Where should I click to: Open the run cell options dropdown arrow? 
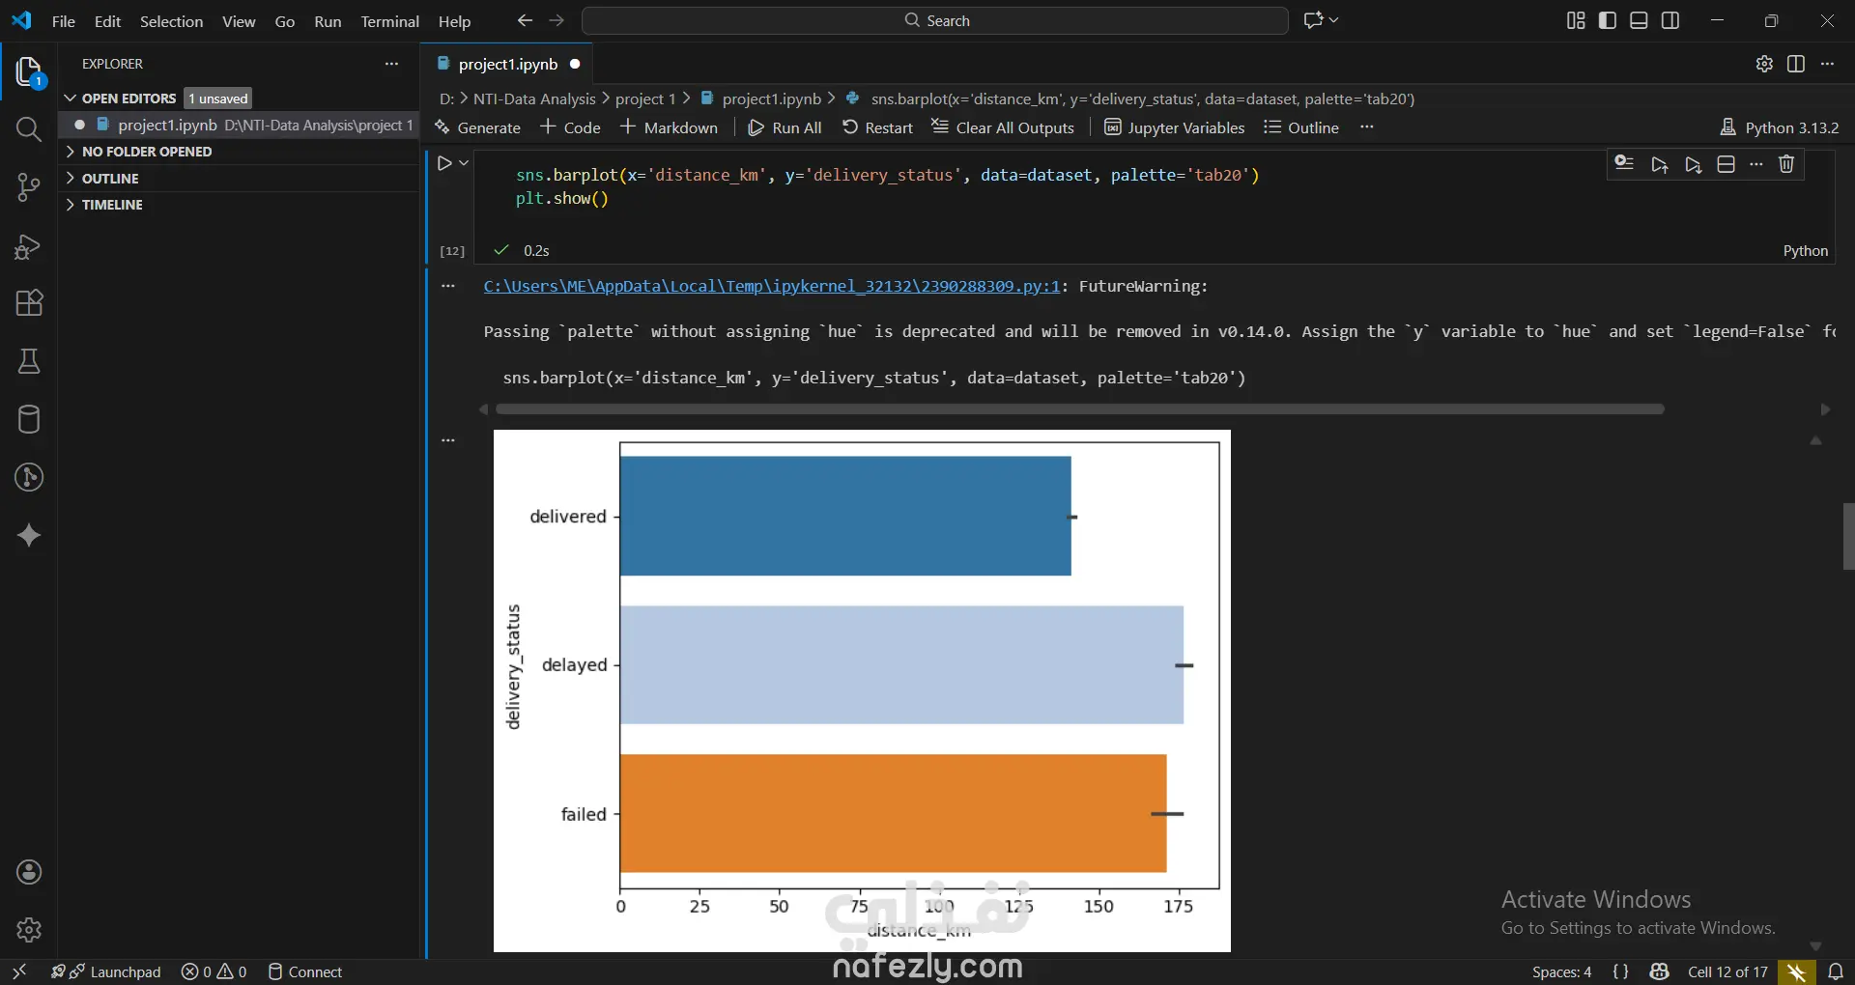coord(464,163)
